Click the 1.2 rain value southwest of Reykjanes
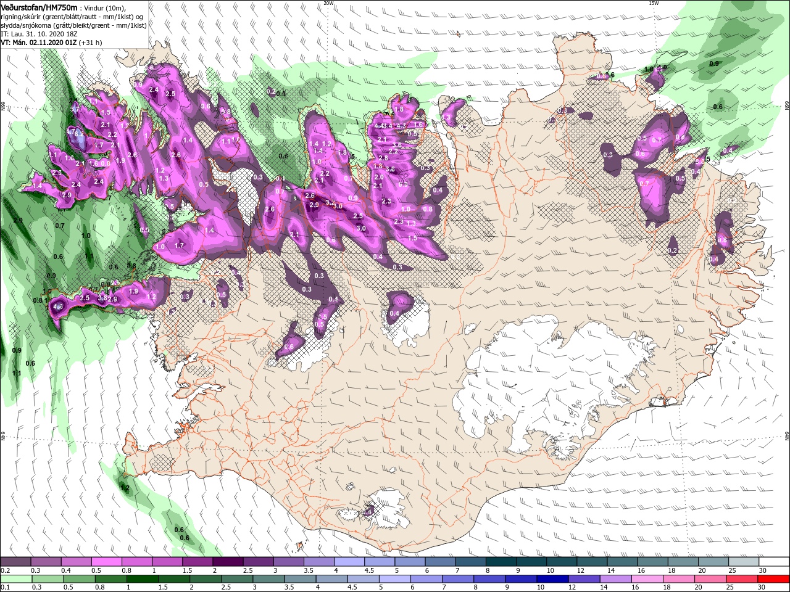Viewport: 790px width, 592px height. [x=125, y=488]
